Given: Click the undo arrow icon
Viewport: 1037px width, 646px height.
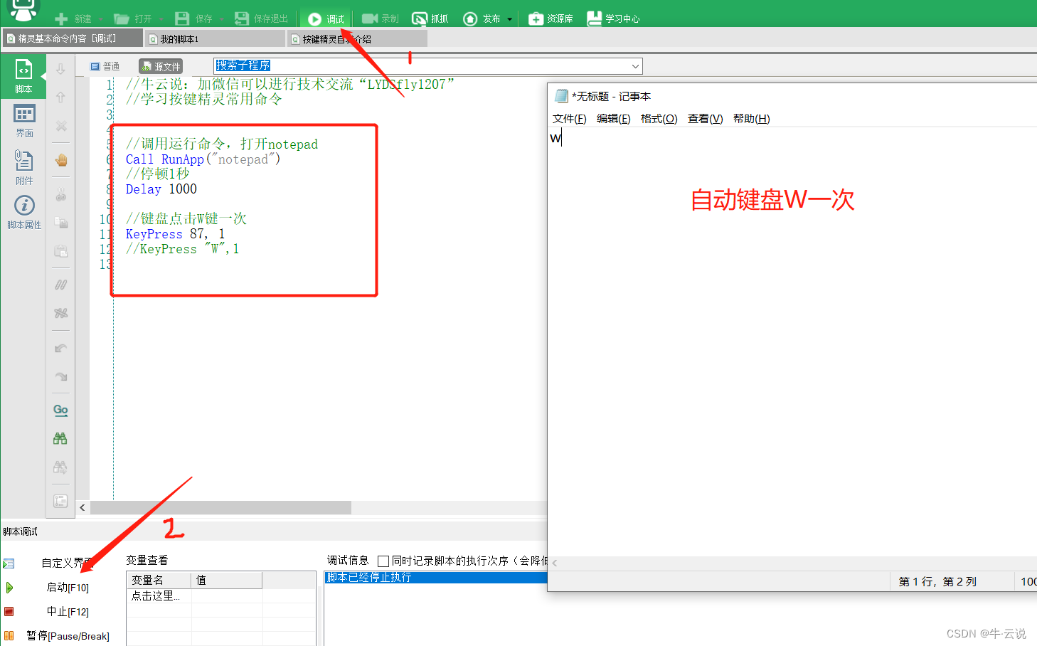Looking at the screenshot, I should tap(60, 348).
